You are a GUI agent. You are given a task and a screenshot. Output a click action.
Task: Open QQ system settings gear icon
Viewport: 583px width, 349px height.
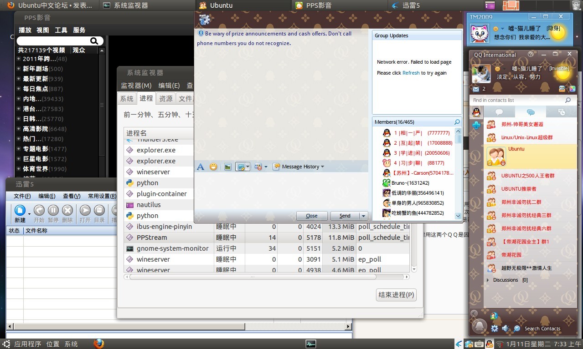(x=495, y=328)
